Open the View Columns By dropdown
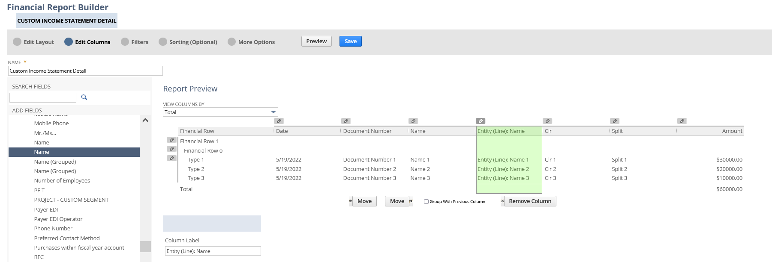The width and height of the screenshot is (772, 262). click(x=220, y=112)
